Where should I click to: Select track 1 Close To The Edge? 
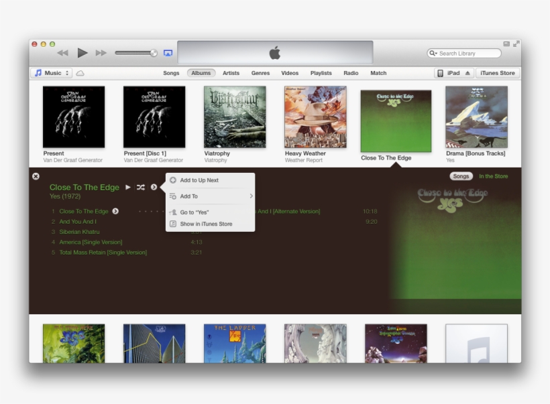click(x=83, y=211)
